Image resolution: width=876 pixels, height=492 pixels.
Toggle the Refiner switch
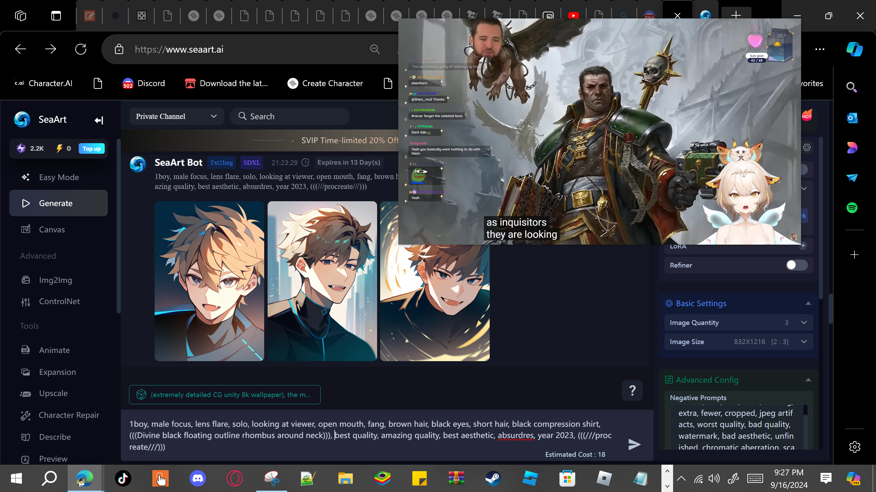(797, 265)
